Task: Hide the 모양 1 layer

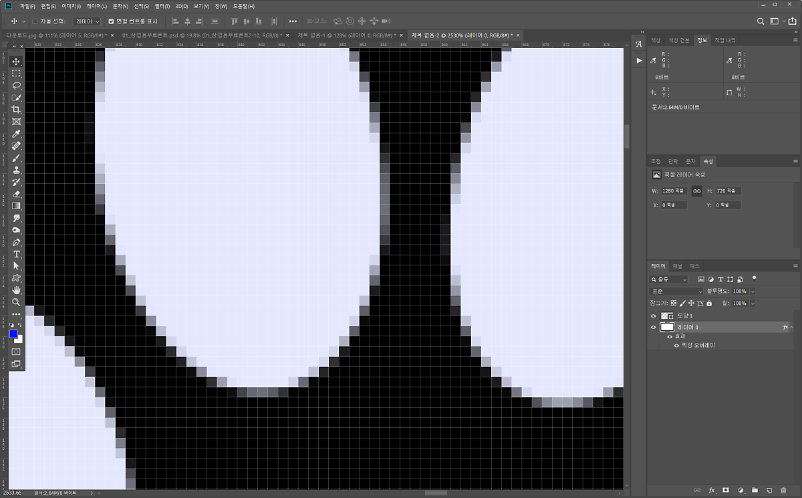Action: 654,316
